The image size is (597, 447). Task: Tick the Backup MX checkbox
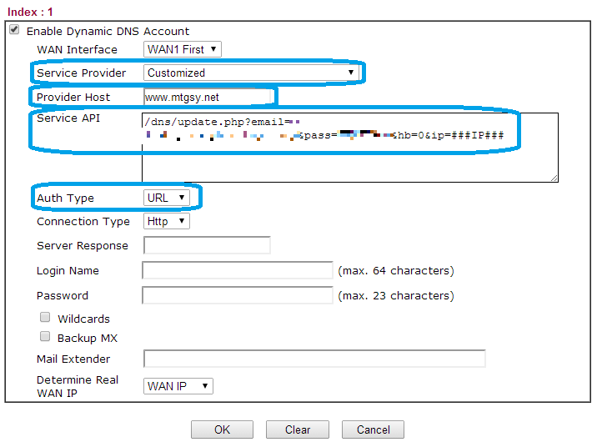pyautogui.click(x=45, y=337)
